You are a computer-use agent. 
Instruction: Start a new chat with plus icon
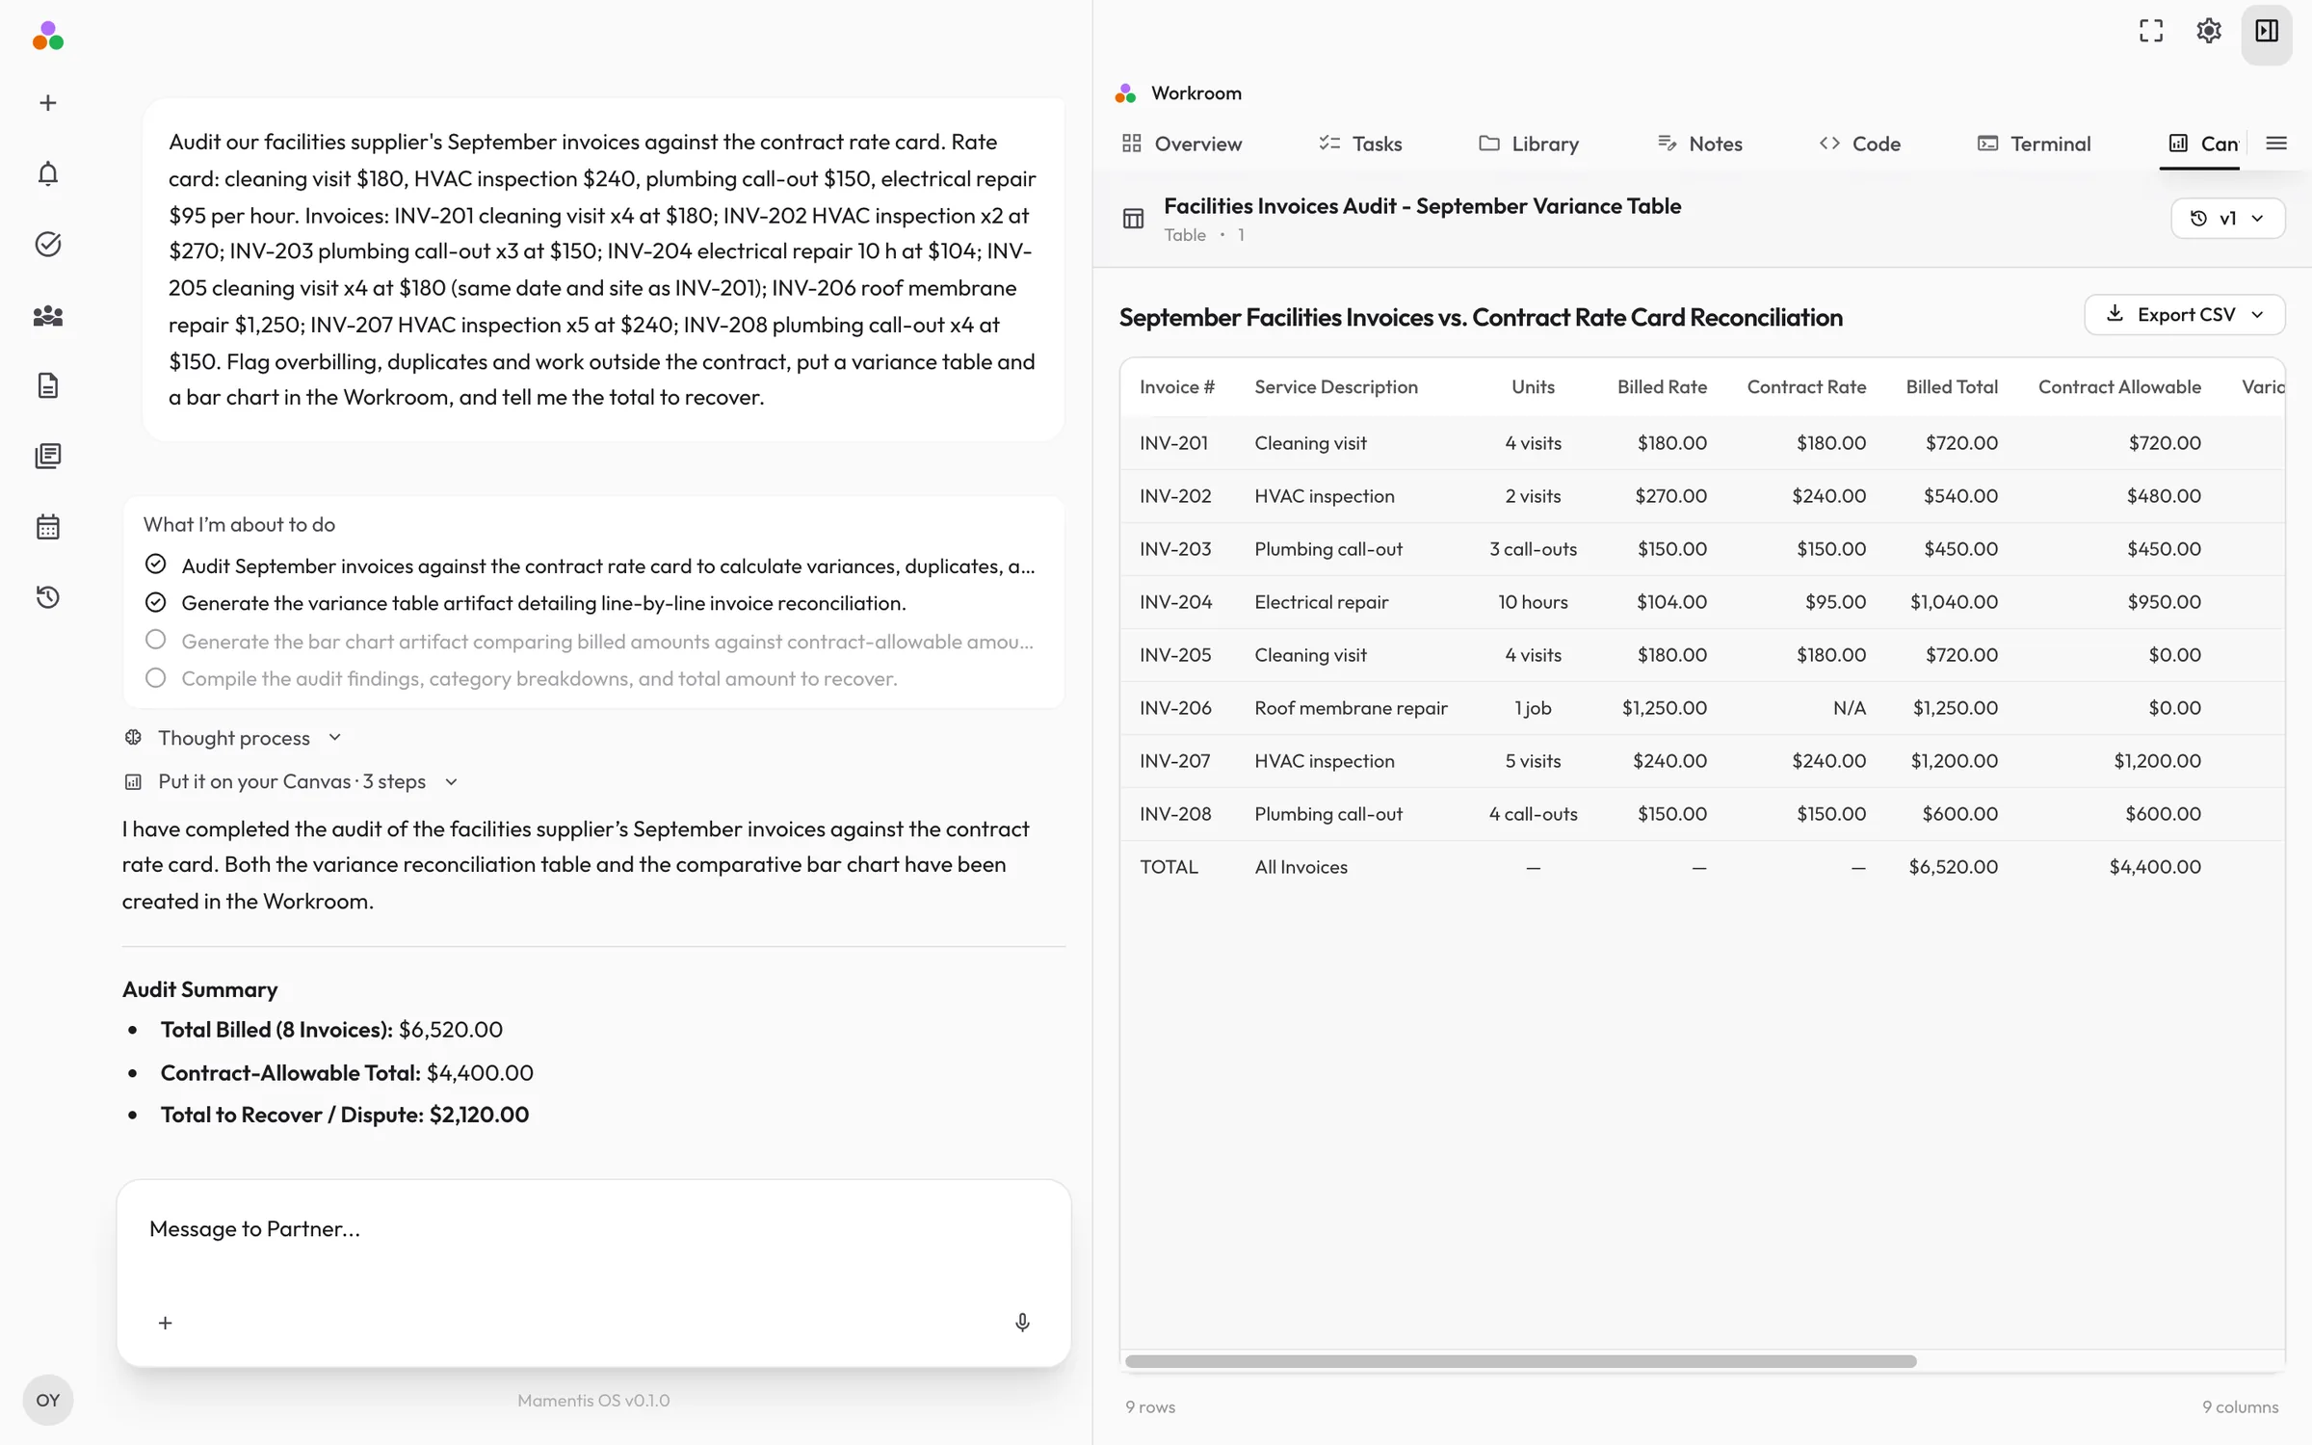click(47, 103)
